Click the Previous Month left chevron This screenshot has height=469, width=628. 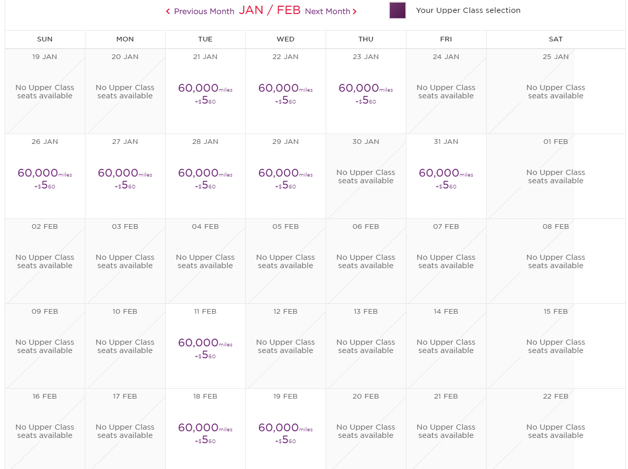[x=168, y=11]
